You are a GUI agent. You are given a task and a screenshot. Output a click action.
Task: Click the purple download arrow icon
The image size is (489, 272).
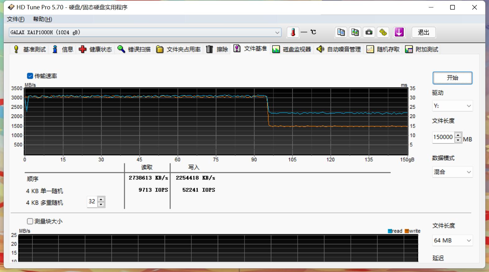tap(399, 32)
